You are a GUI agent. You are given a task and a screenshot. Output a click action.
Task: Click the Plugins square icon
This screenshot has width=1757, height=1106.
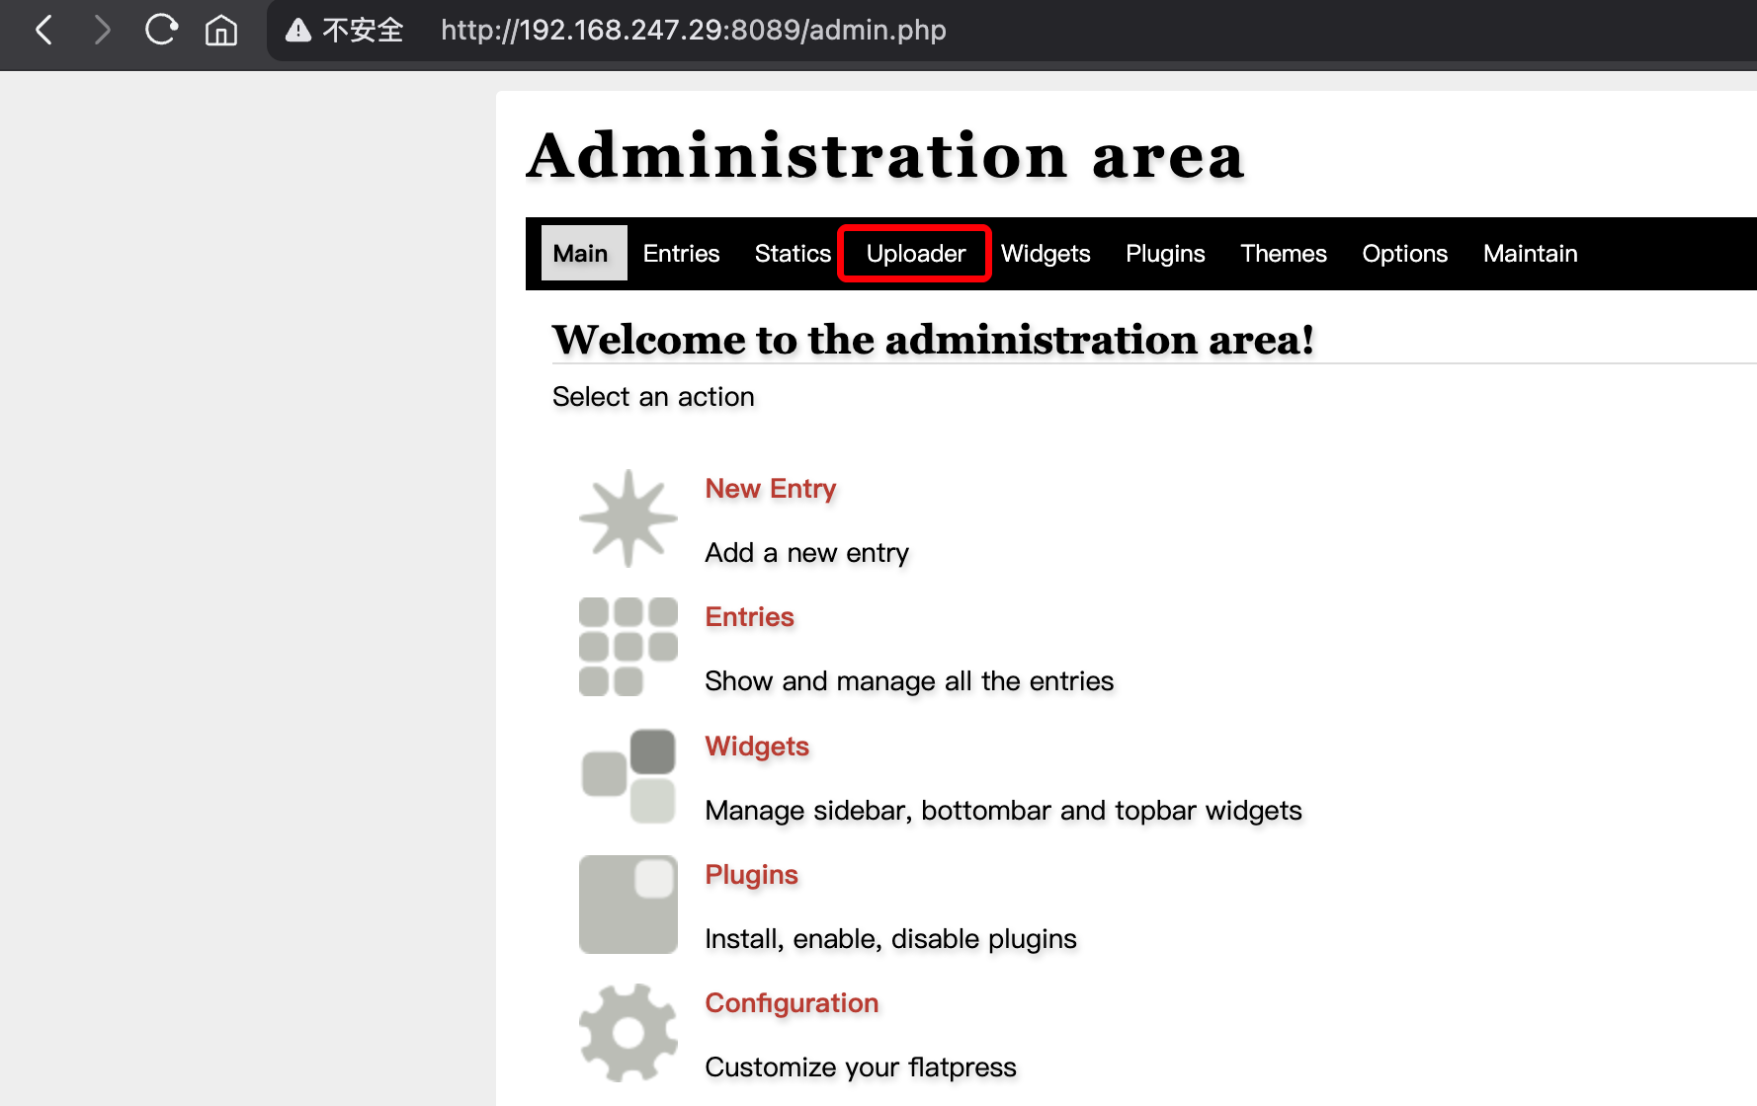tap(627, 905)
